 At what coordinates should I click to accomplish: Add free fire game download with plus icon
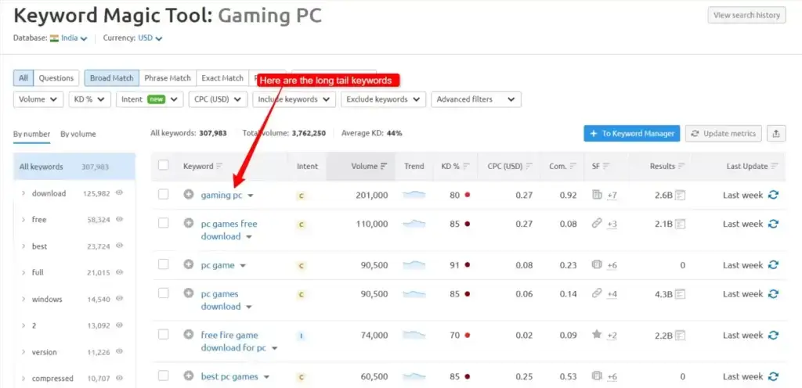pos(189,334)
